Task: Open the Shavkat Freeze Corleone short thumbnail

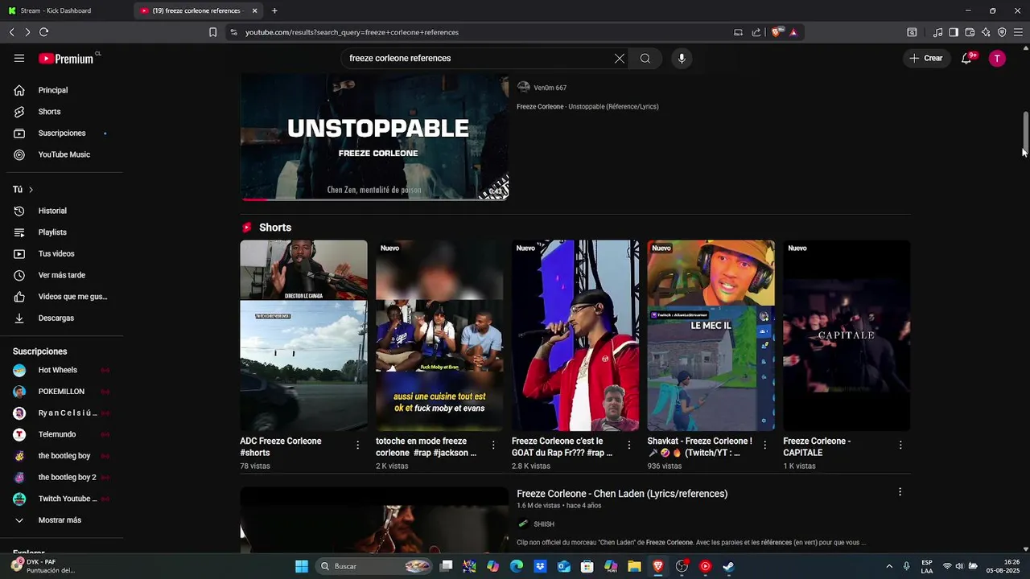Action: 711,335
